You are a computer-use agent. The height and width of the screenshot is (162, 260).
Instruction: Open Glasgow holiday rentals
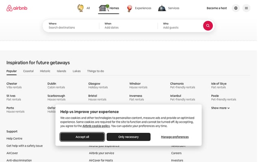98,85
